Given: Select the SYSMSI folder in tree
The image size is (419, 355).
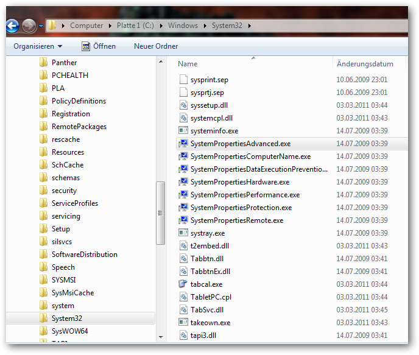Looking at the screenshot, I should 63,280.
